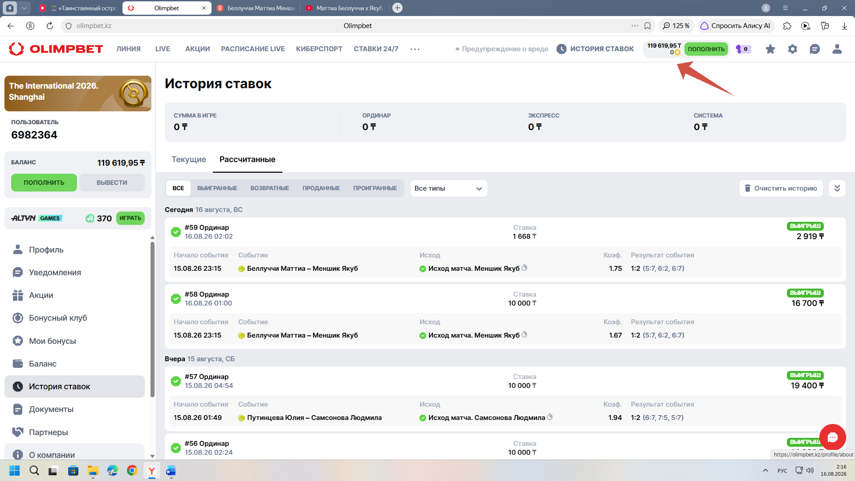855x481 pixels.
Task: Bookmark the page with the bookmark icon
Action: click(x=647, y=26)
